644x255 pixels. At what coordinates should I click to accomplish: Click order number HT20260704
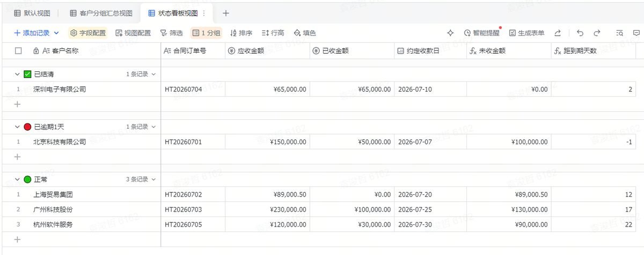tap(193, 89)
